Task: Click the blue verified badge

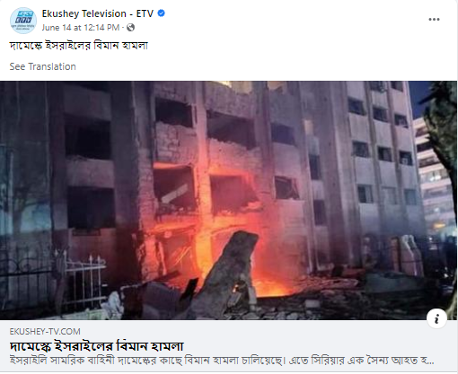Action: click(161, 13)
